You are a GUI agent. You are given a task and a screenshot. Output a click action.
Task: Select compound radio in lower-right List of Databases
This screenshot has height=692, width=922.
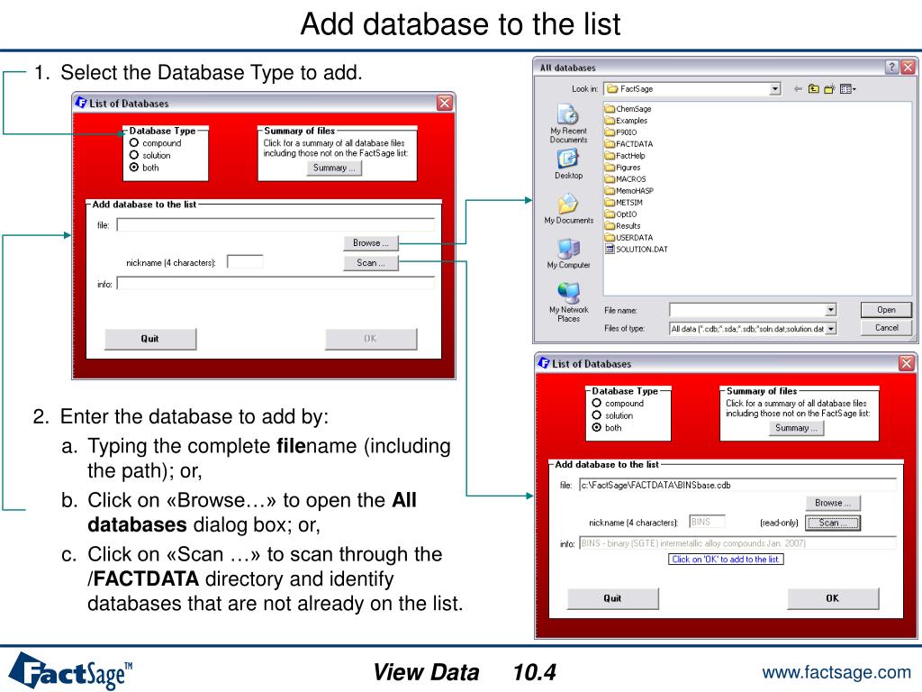coord(597,403)
